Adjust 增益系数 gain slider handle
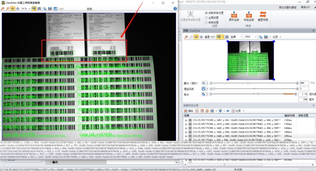 (x=214, y=89)
